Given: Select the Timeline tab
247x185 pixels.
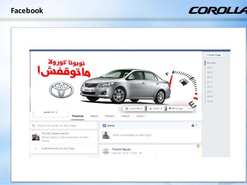Looking at the screenshot, I should pyautogui.click(x=77, y=116).
